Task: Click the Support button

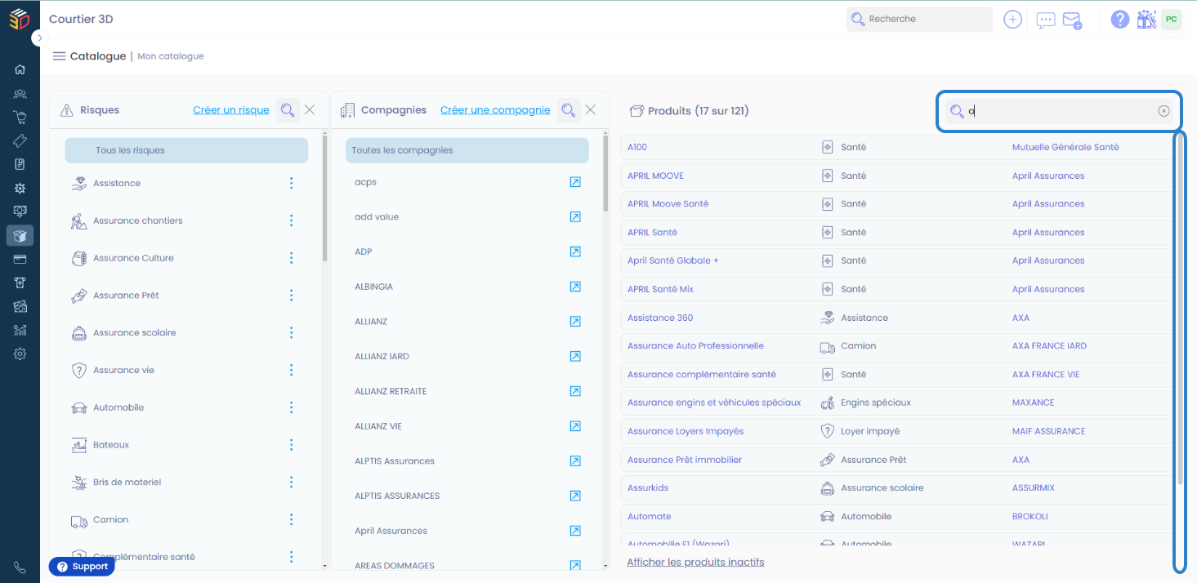Action: (x=82, y=567)
